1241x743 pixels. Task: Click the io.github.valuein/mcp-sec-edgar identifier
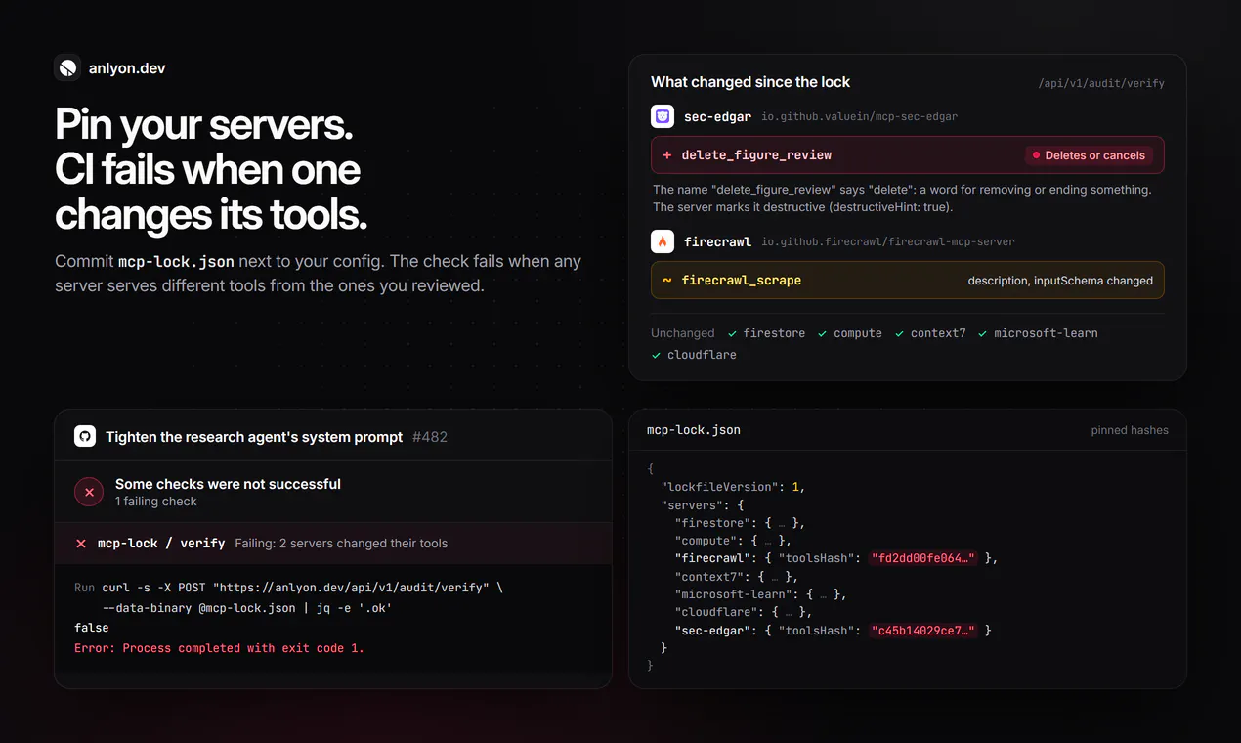coord(860,116)
